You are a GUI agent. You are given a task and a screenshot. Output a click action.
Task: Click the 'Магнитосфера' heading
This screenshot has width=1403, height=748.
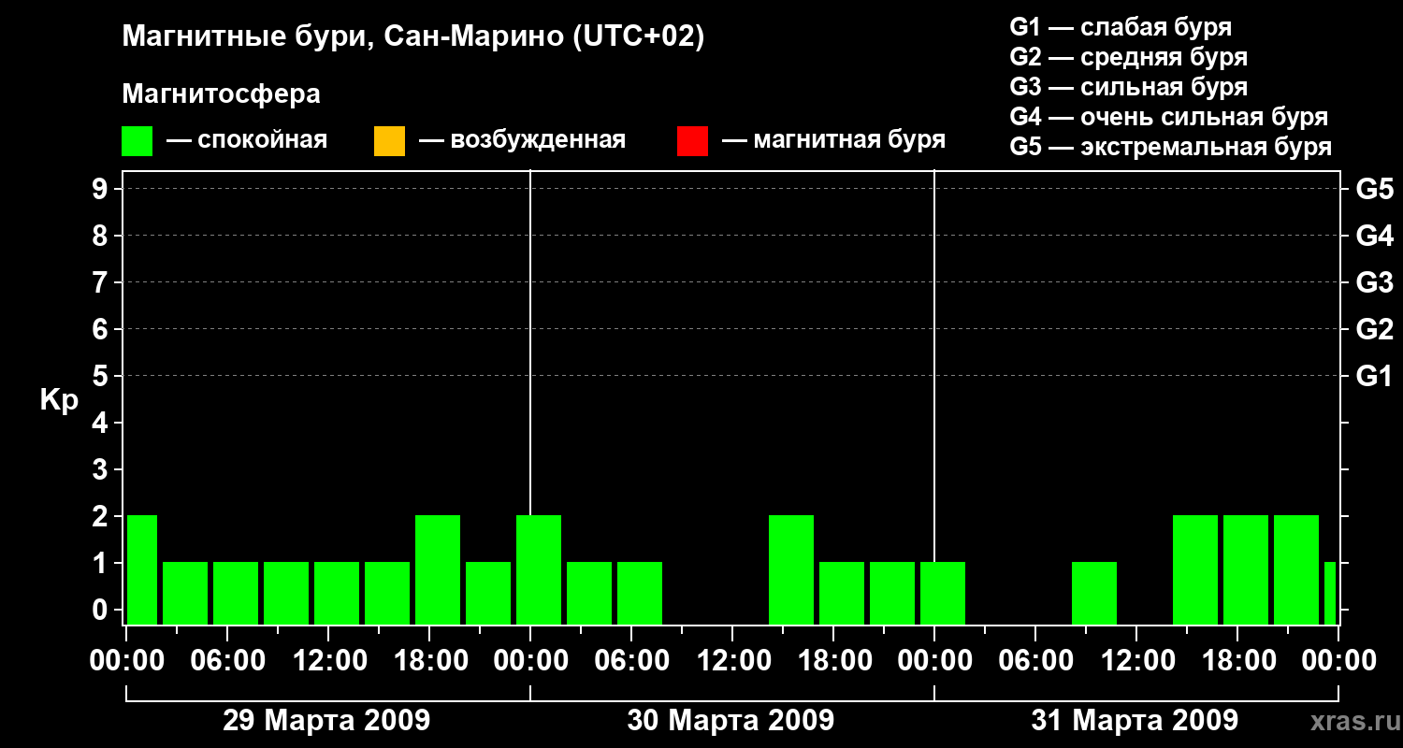(x=222, y=94)
